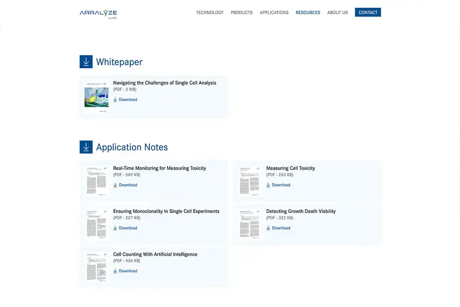The image size is (460, 307).
Task: Click the download arrow for Cell Counting With AI
Action: point(115,271)
